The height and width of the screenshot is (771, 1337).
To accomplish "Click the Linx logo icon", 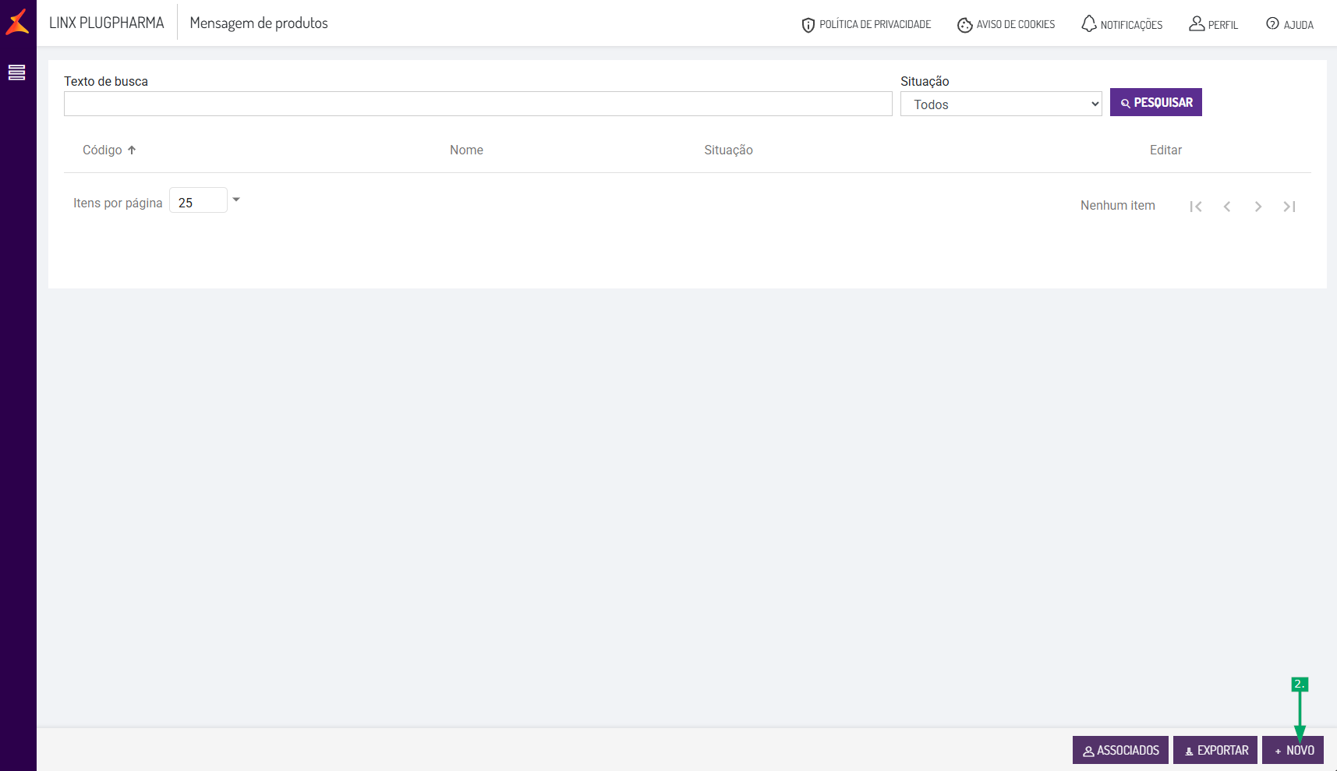I will pos(17,22).
